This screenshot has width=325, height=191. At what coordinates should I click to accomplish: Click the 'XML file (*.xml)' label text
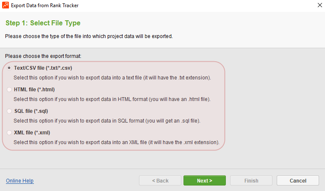(32, 133)
